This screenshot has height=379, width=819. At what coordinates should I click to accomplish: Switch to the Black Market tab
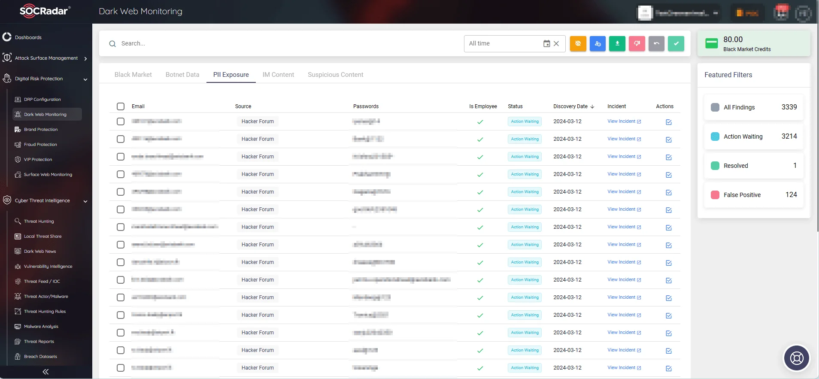[133, 75]
